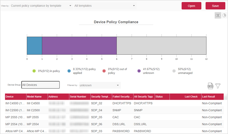Toggle green in policy legend marker

[34, 71]
